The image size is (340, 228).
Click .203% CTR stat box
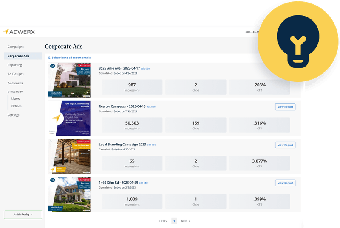point(259,87)
